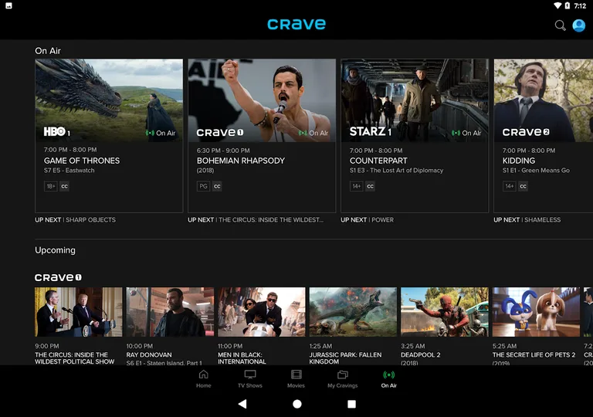Tap the battery status icon
This screenshot has width=593, height=417.
tap(568, 5)
